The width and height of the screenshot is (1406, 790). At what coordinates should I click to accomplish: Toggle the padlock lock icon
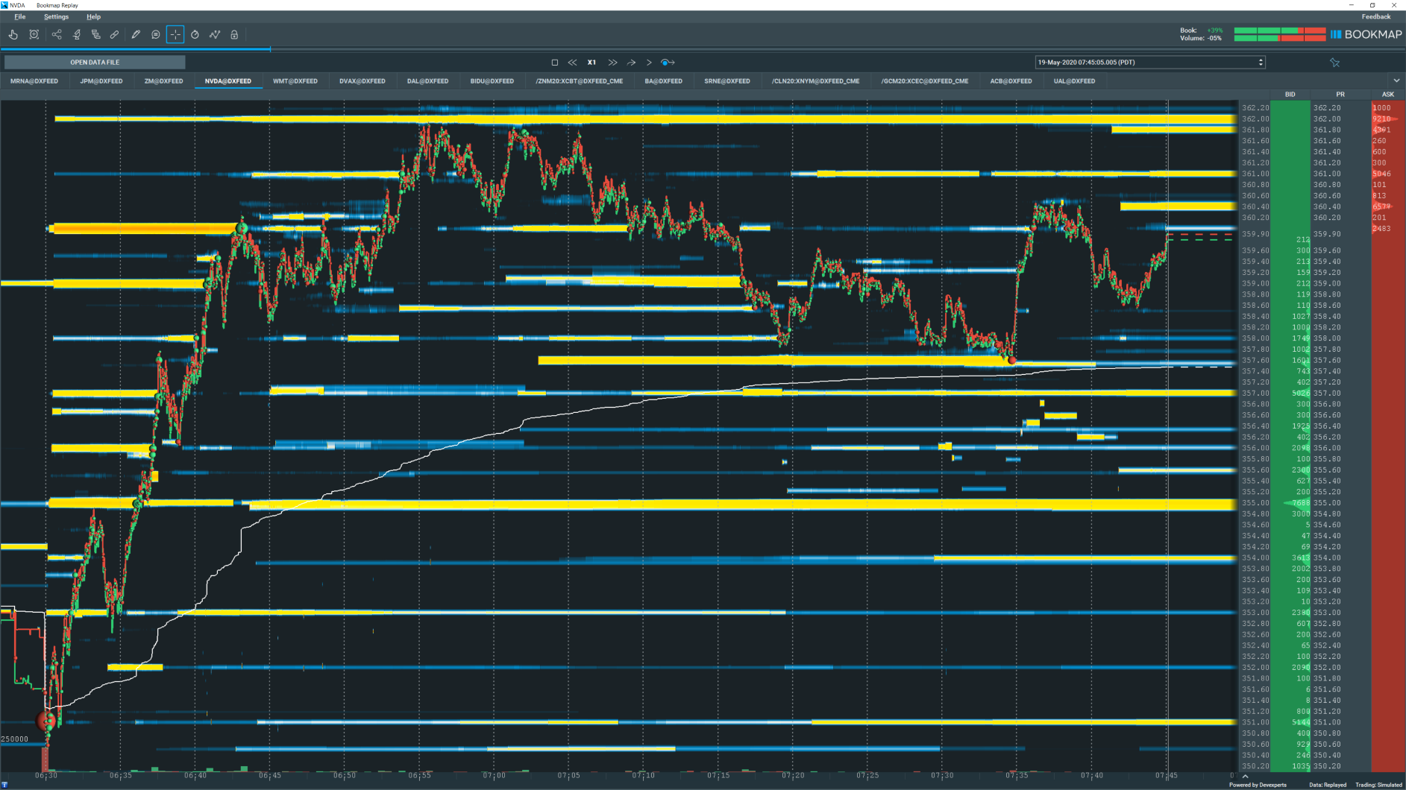(234, 34)
